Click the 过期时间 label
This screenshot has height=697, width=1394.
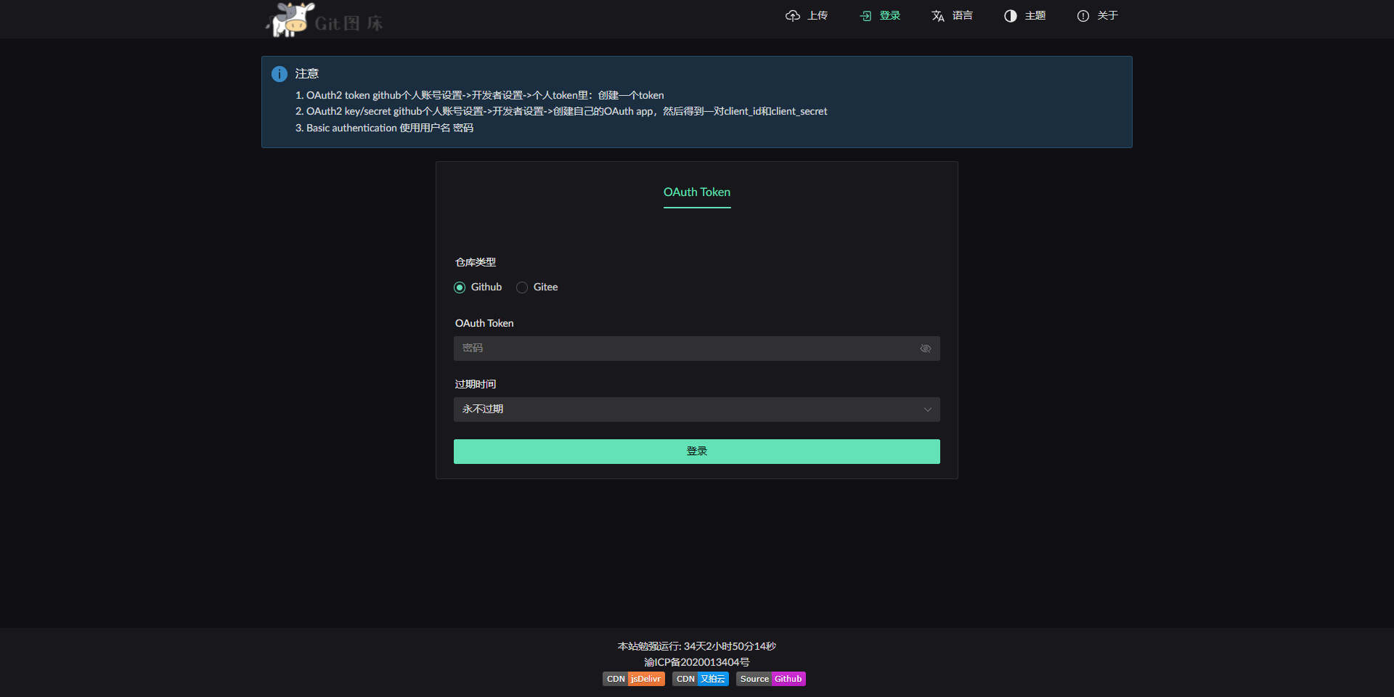coord(476,384)
